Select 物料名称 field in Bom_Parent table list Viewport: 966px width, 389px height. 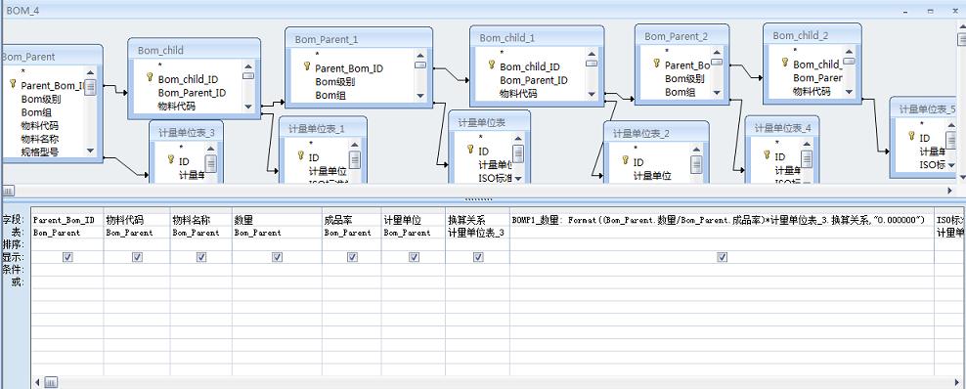coord(40,139)
